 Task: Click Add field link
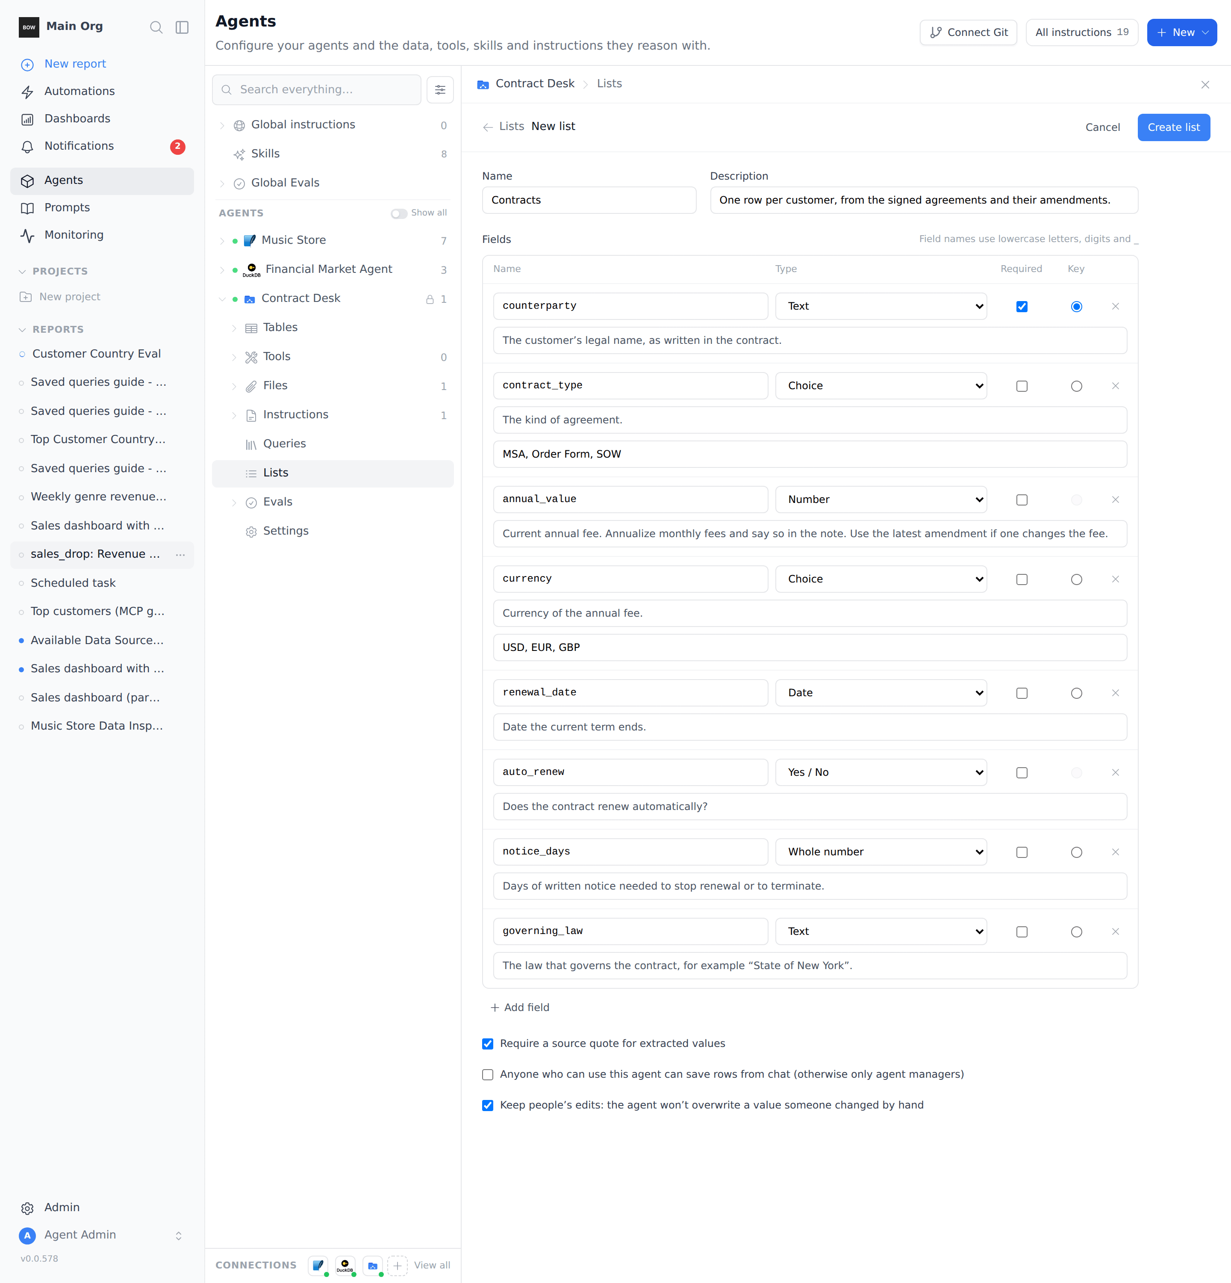click(x=520, y=1008)
